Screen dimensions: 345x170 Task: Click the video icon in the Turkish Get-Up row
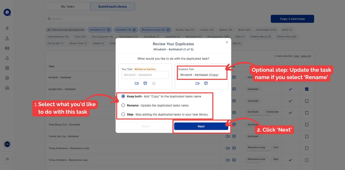pyautogui.click(x=228, y=136)
